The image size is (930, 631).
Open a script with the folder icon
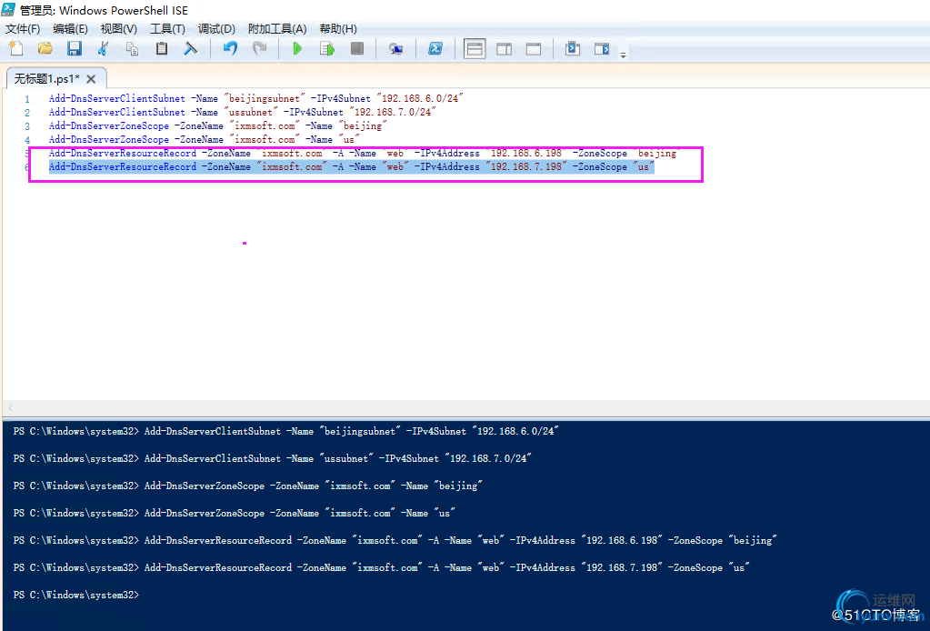click(45, 48)
